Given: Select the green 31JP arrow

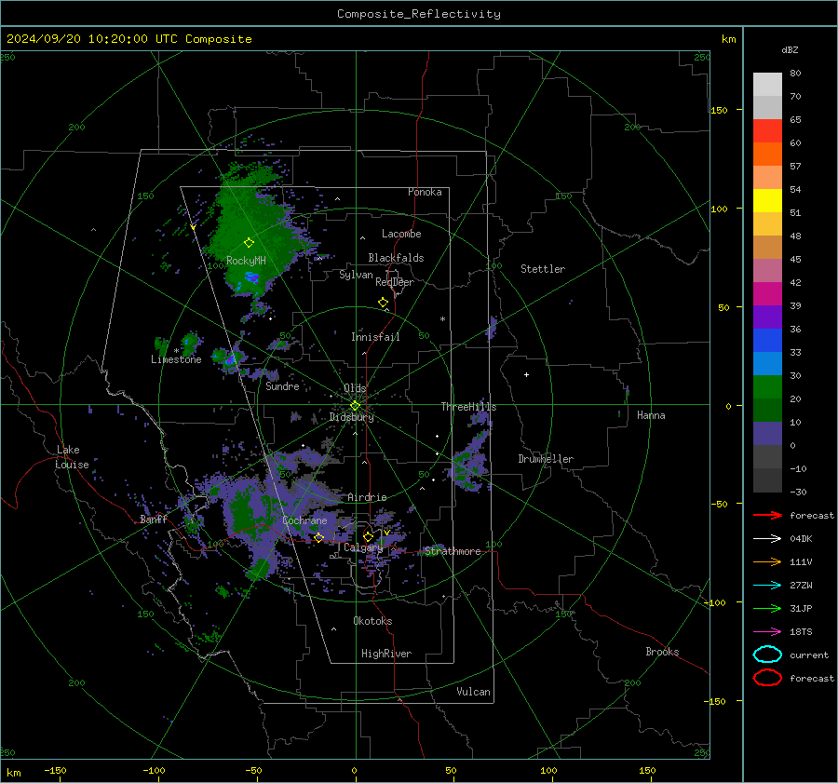Looking at the screenshot, I should (x=767, y=608).
